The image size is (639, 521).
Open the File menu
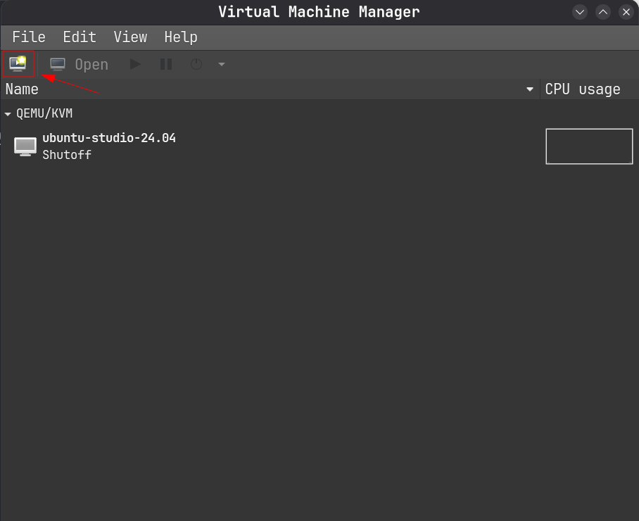click(x=29, y=37)
